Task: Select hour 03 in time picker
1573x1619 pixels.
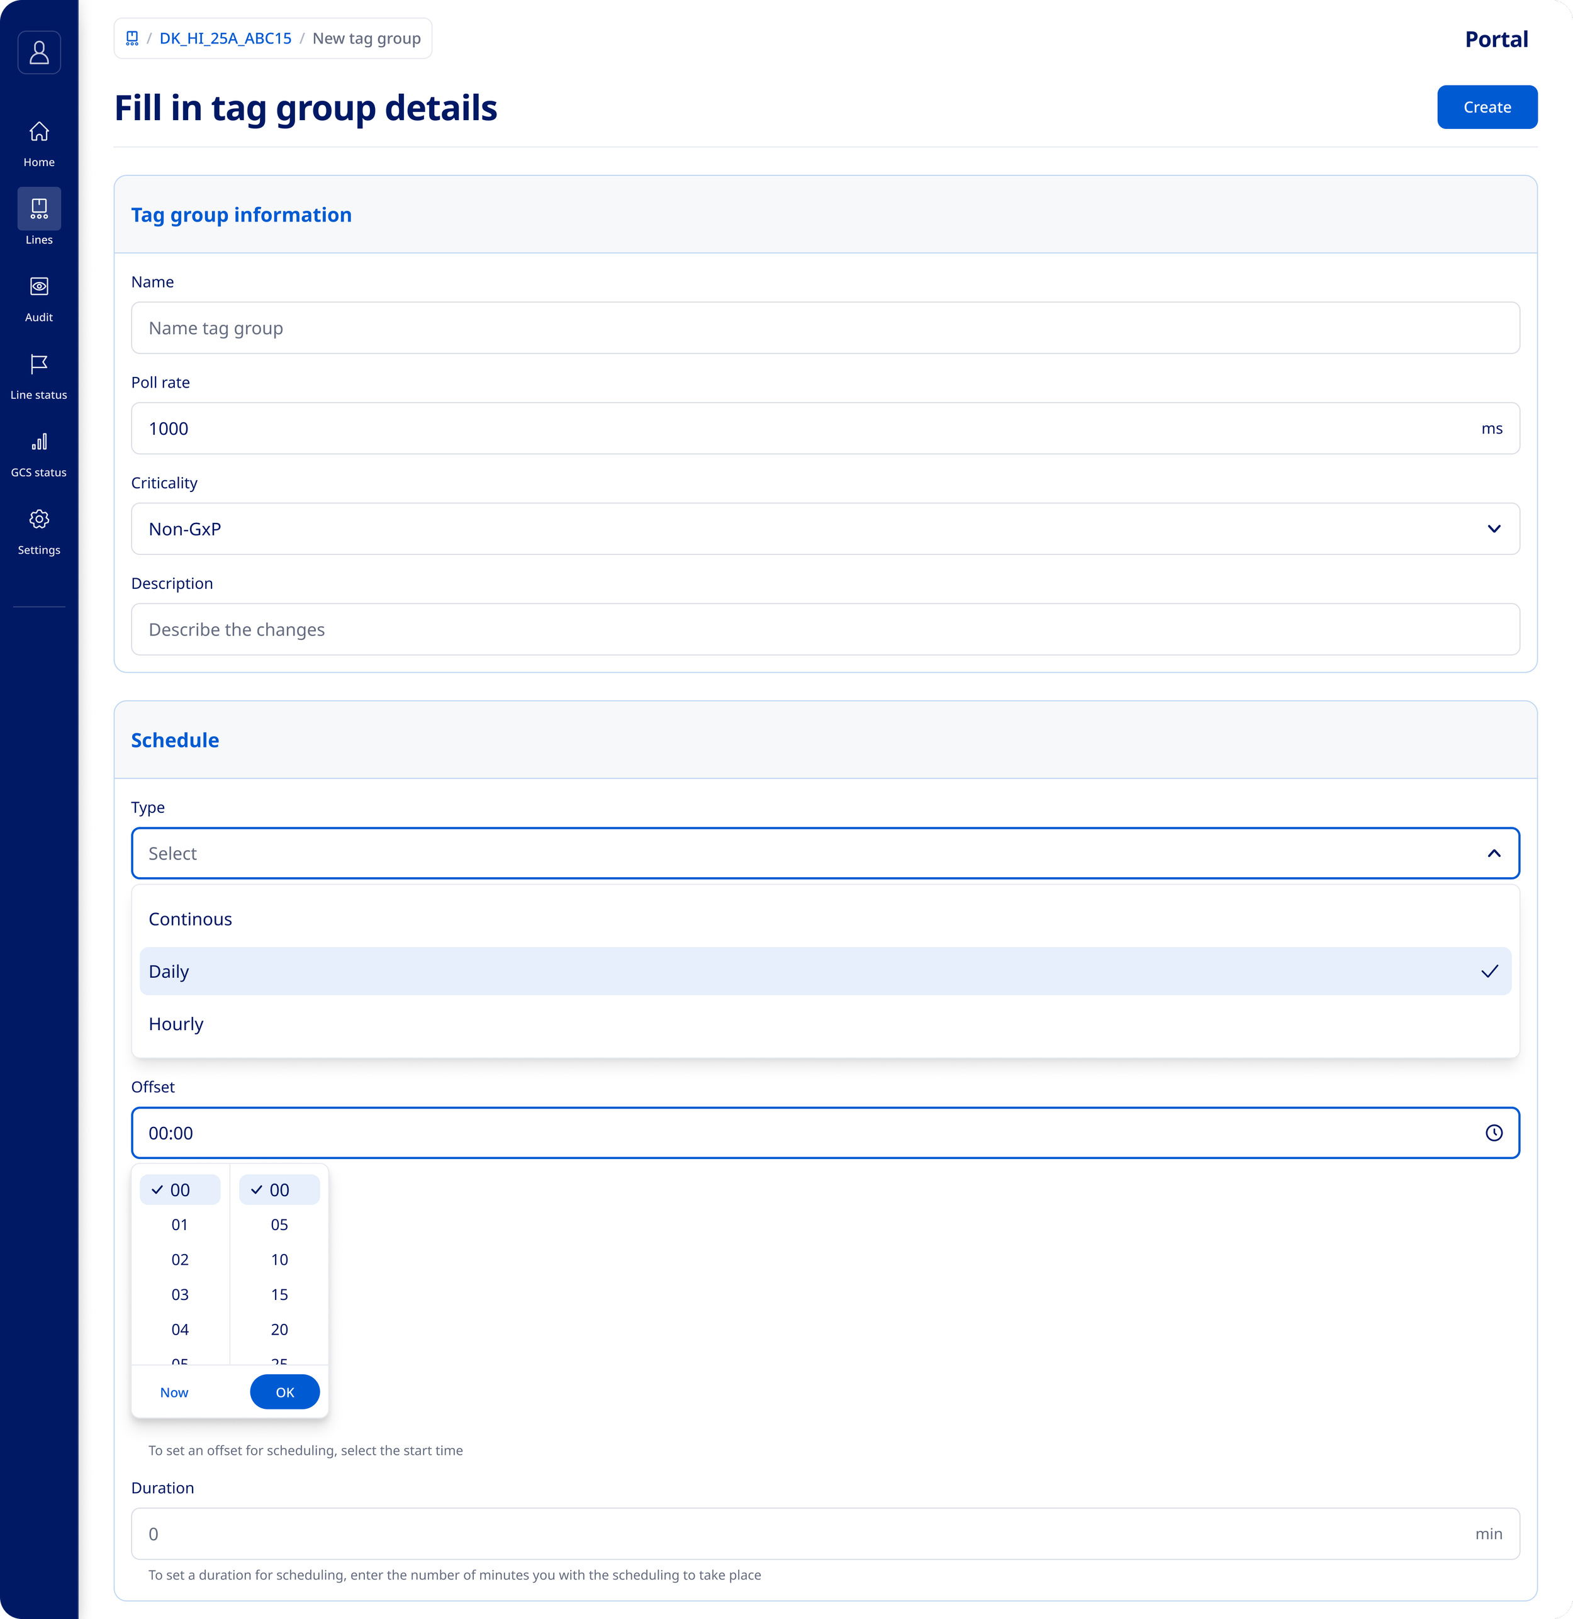Action: 179,1294
